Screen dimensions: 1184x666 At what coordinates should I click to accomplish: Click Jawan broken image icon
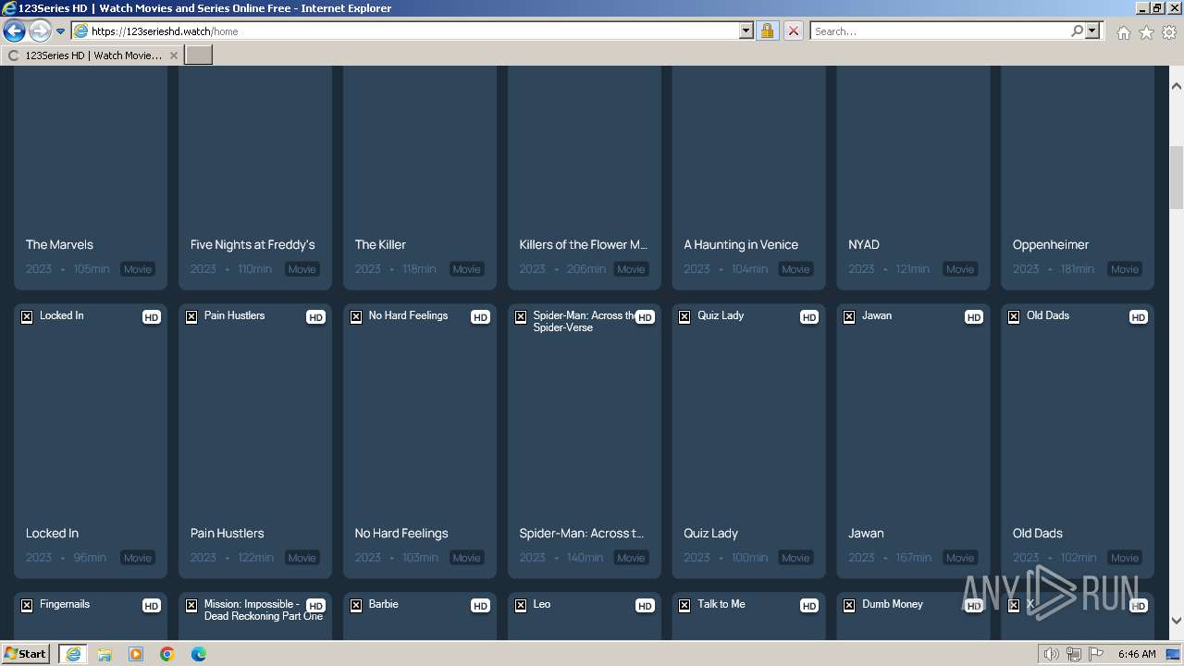[849, 317]
